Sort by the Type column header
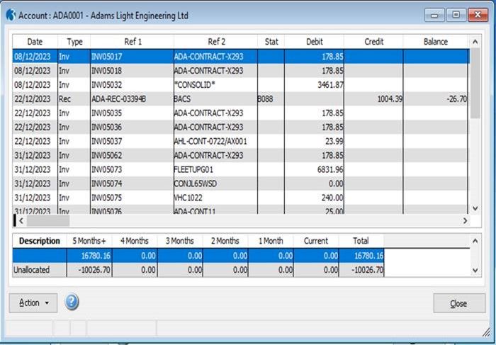 [74, 42]
